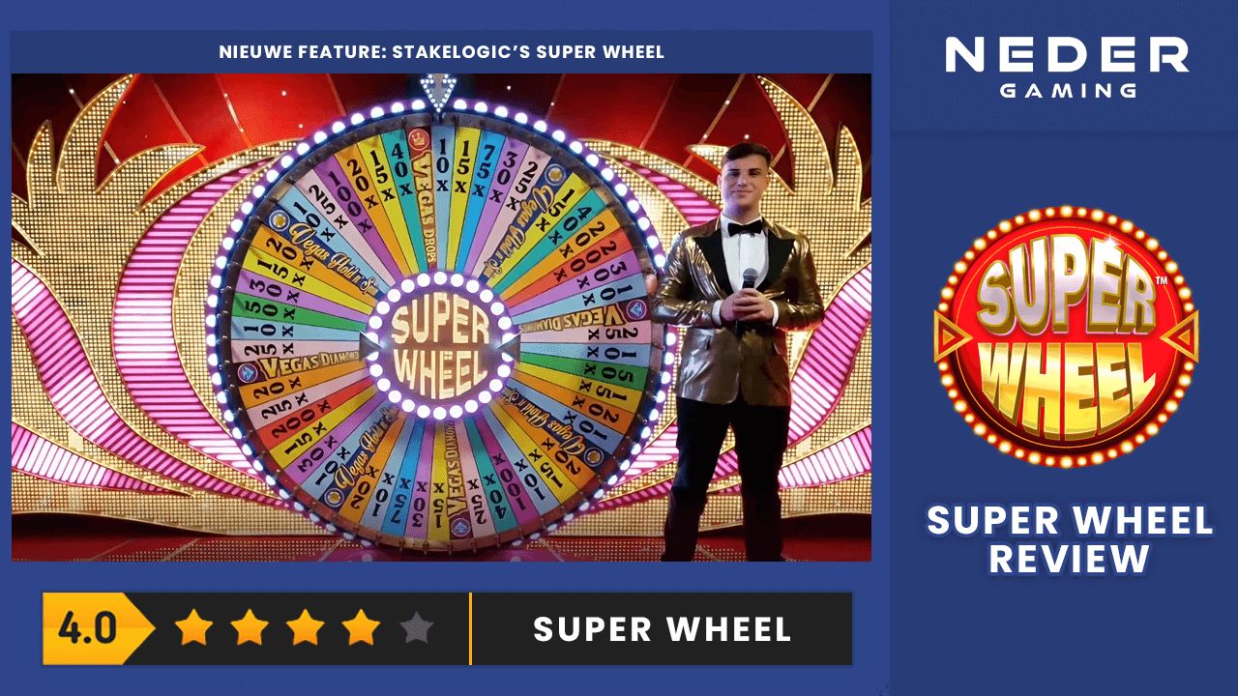Click the 4.0 rating score badge
The width and height of the screenshot is (1238, 696).
[x=98, y=628]
